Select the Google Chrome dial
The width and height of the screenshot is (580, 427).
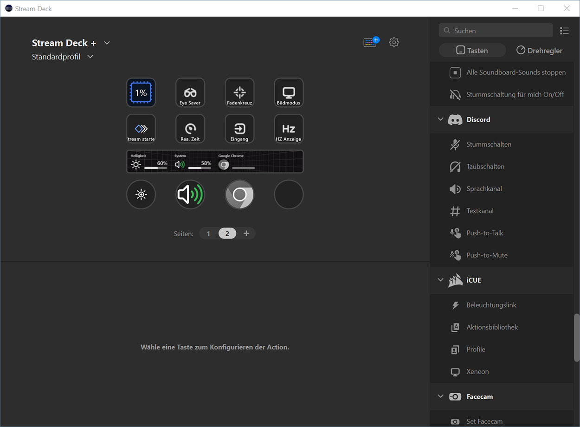click(x=239, y=194)
